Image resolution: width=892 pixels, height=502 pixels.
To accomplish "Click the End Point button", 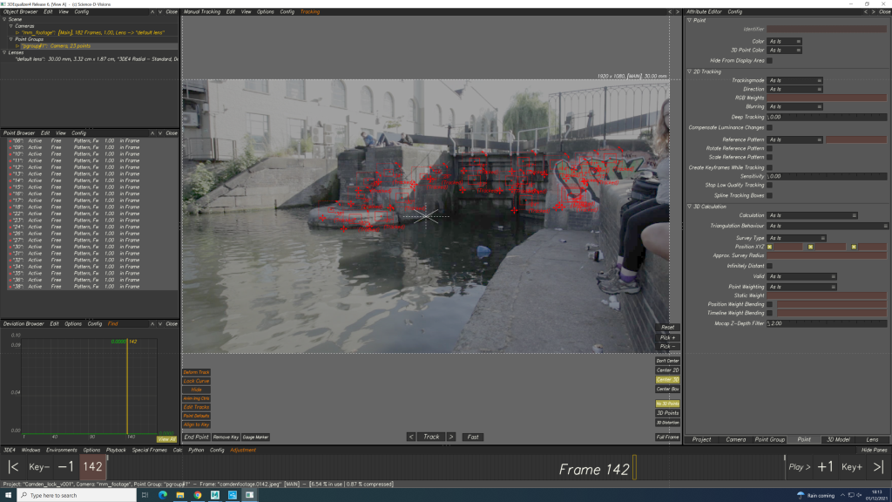I will (196, 438).
